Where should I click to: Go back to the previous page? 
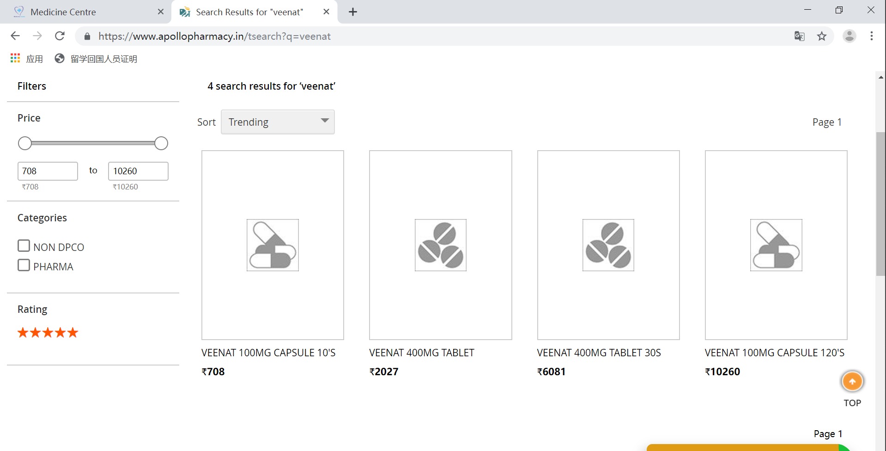coord(15,36)
